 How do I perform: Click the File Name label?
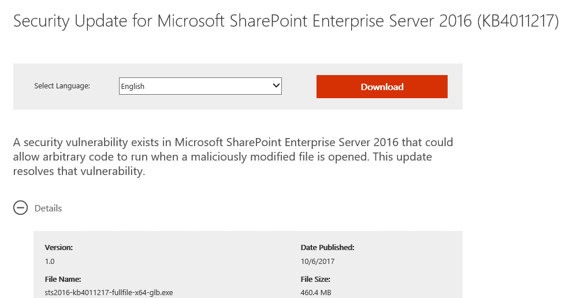click(x=63, y=280)
